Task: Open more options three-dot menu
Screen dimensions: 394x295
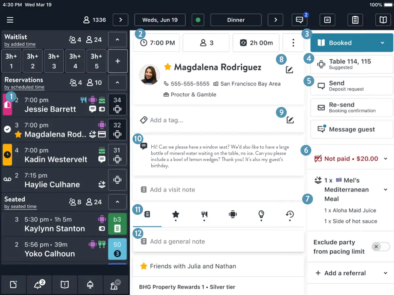Action: point(293,43)
